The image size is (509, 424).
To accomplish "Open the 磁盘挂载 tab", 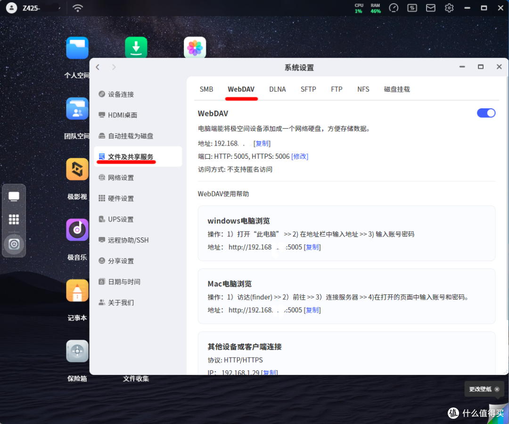I will tap(397, 89).
